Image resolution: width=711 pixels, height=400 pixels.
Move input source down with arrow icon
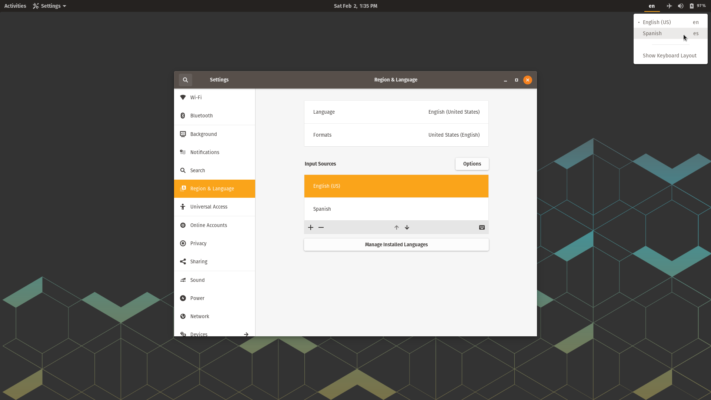407,227
